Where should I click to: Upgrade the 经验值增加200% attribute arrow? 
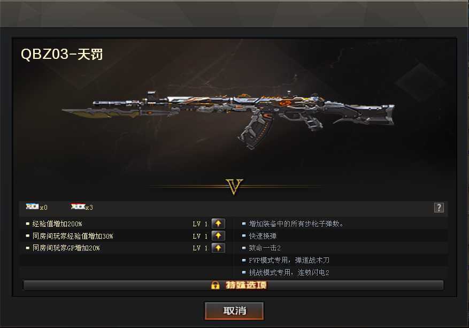tap(218, 224)
